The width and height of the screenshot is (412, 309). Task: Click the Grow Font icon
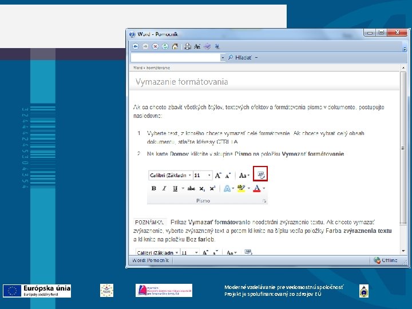coord(218,175)
